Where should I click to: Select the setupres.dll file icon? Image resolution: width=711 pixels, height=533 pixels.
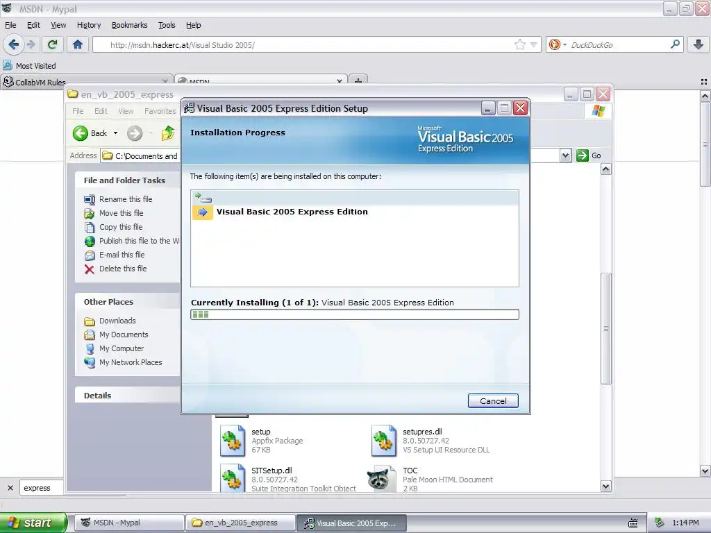[383, 441]
